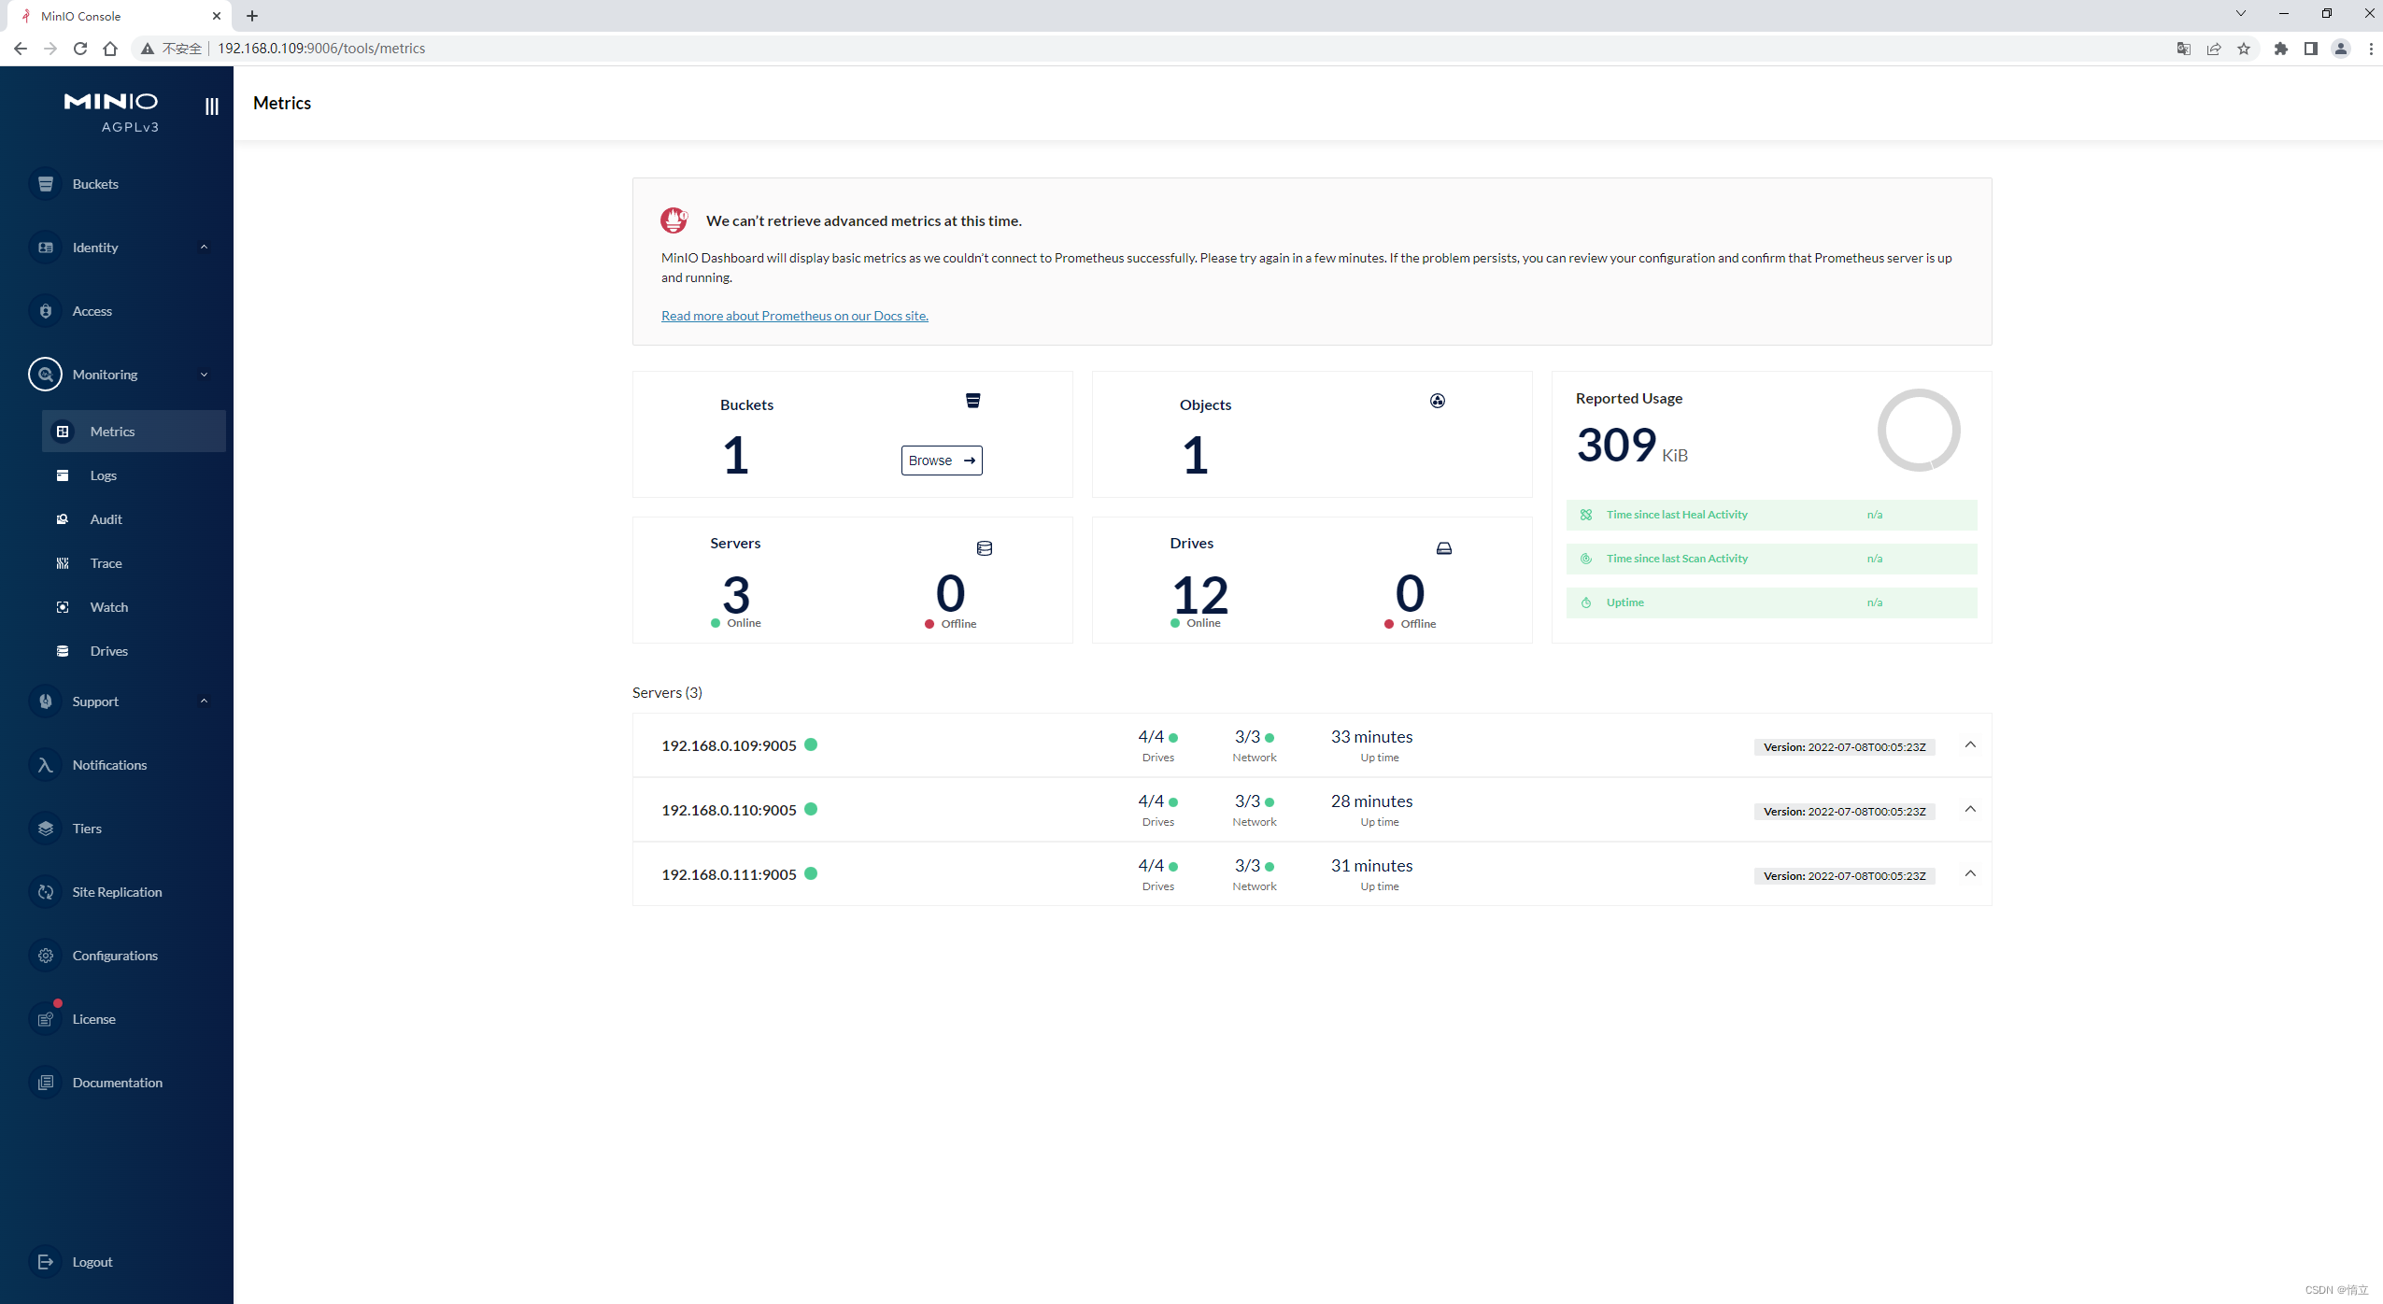Click the bucket icon in Buckets card
Viewport: 2383px width, 1304px height.
pos(972,401)
